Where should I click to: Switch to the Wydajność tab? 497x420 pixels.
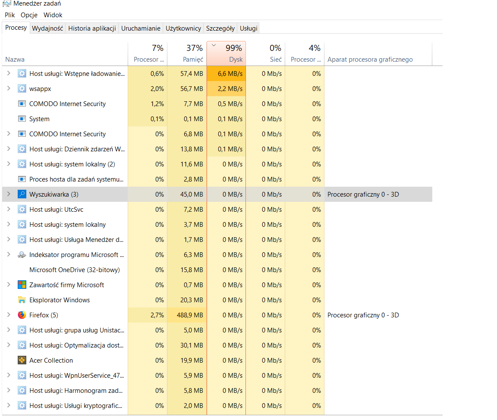(47, 28)
